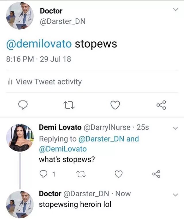Open Demi Lovato's avatar in reply
Image resolution: width=184 pixels, height=219 pixels.
click(20, 138)
